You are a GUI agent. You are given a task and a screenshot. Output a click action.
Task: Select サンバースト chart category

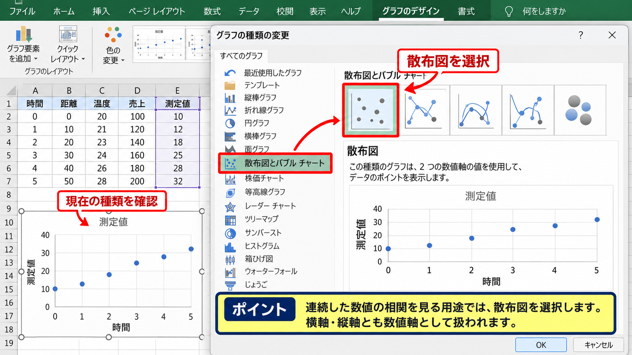tap(253, 233)
